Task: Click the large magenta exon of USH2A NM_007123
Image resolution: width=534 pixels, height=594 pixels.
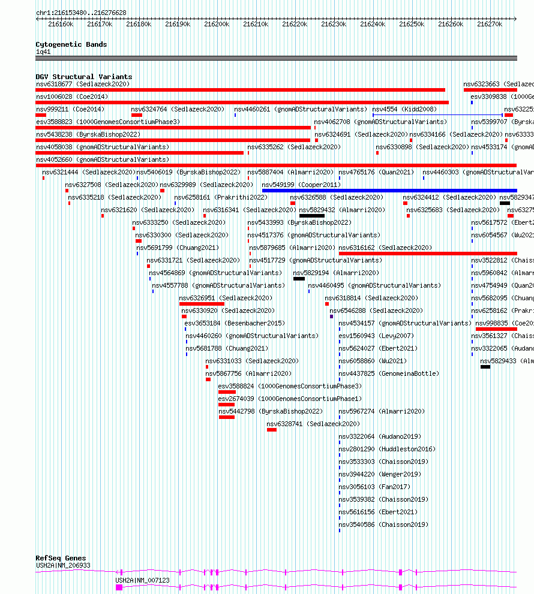Action: [119, 587]
